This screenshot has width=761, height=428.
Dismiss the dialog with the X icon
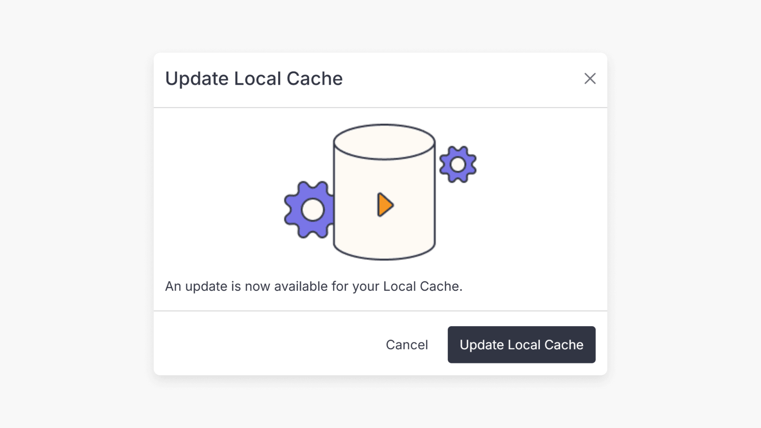click(590, 79)
